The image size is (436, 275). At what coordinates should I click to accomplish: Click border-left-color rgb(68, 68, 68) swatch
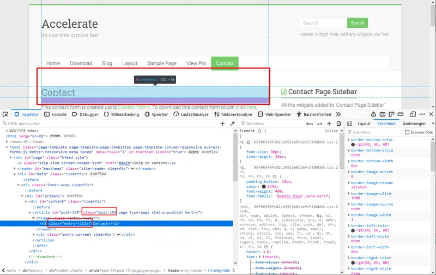(x=353, y=230)
